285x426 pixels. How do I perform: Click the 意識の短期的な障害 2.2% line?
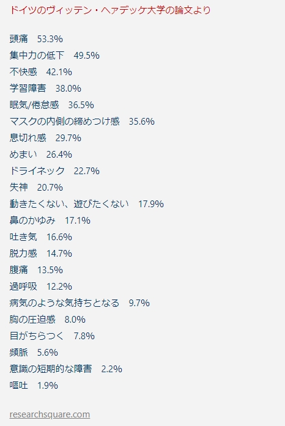(66, 369)
